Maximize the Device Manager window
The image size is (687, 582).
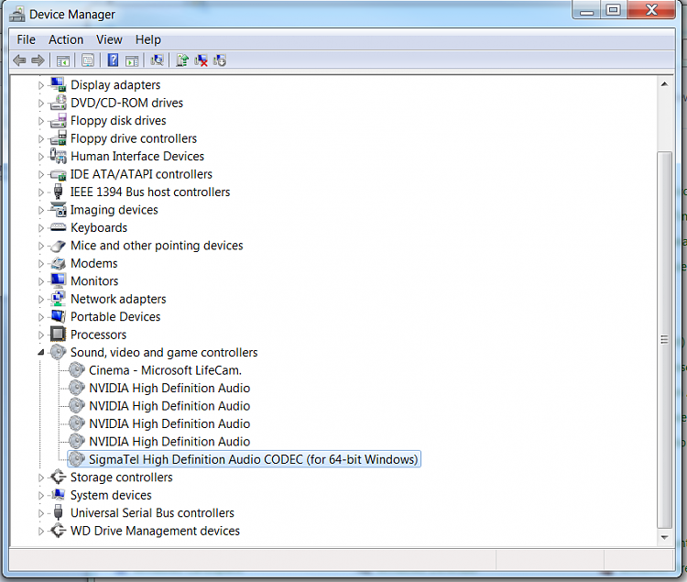[614, 10]
